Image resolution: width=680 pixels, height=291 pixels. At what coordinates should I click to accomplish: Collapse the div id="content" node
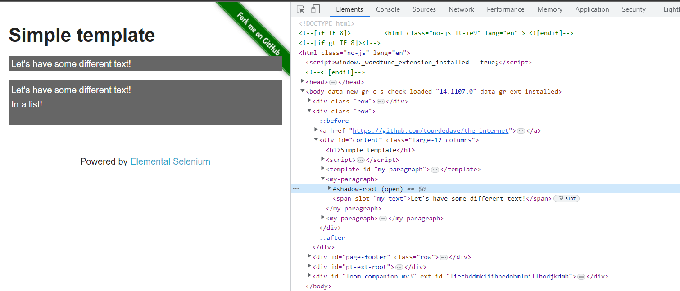click(316, 140)
